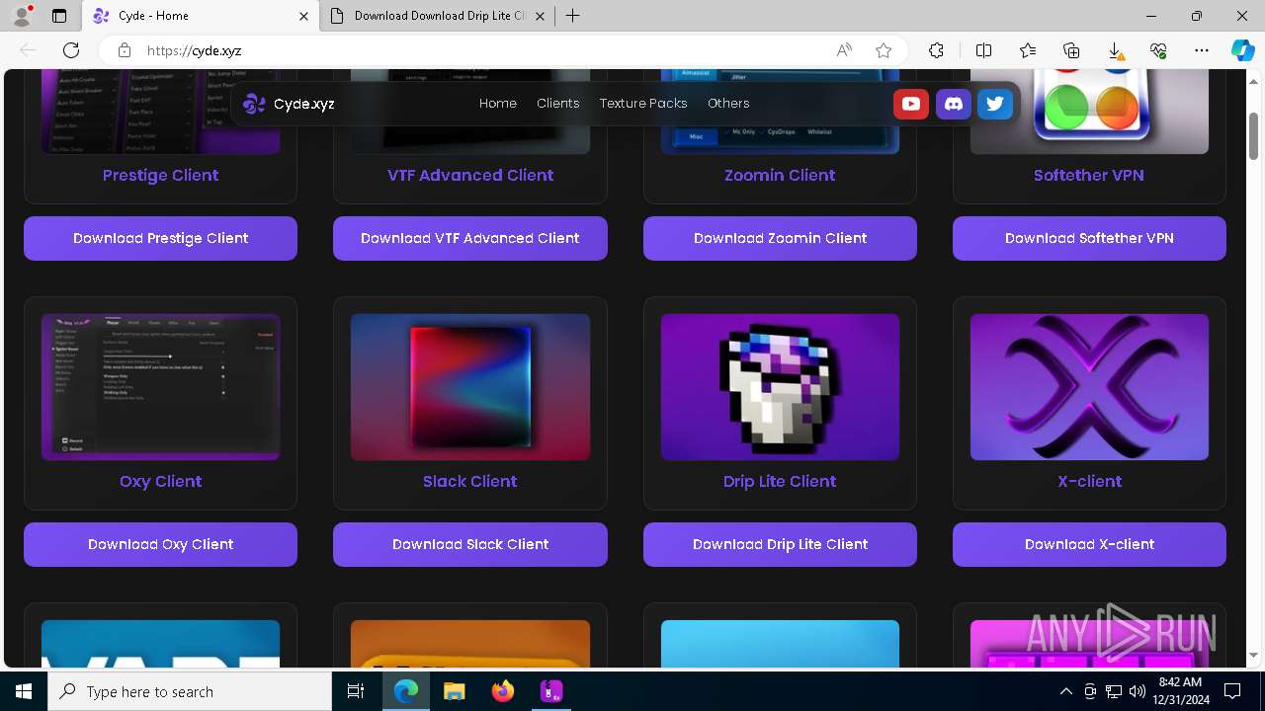1265x711 pixels.
Task: Click Download Slack Client button
Action: coord(470,544)
